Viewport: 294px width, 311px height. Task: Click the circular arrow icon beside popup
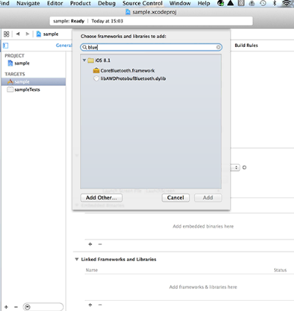tap(244, 167)
